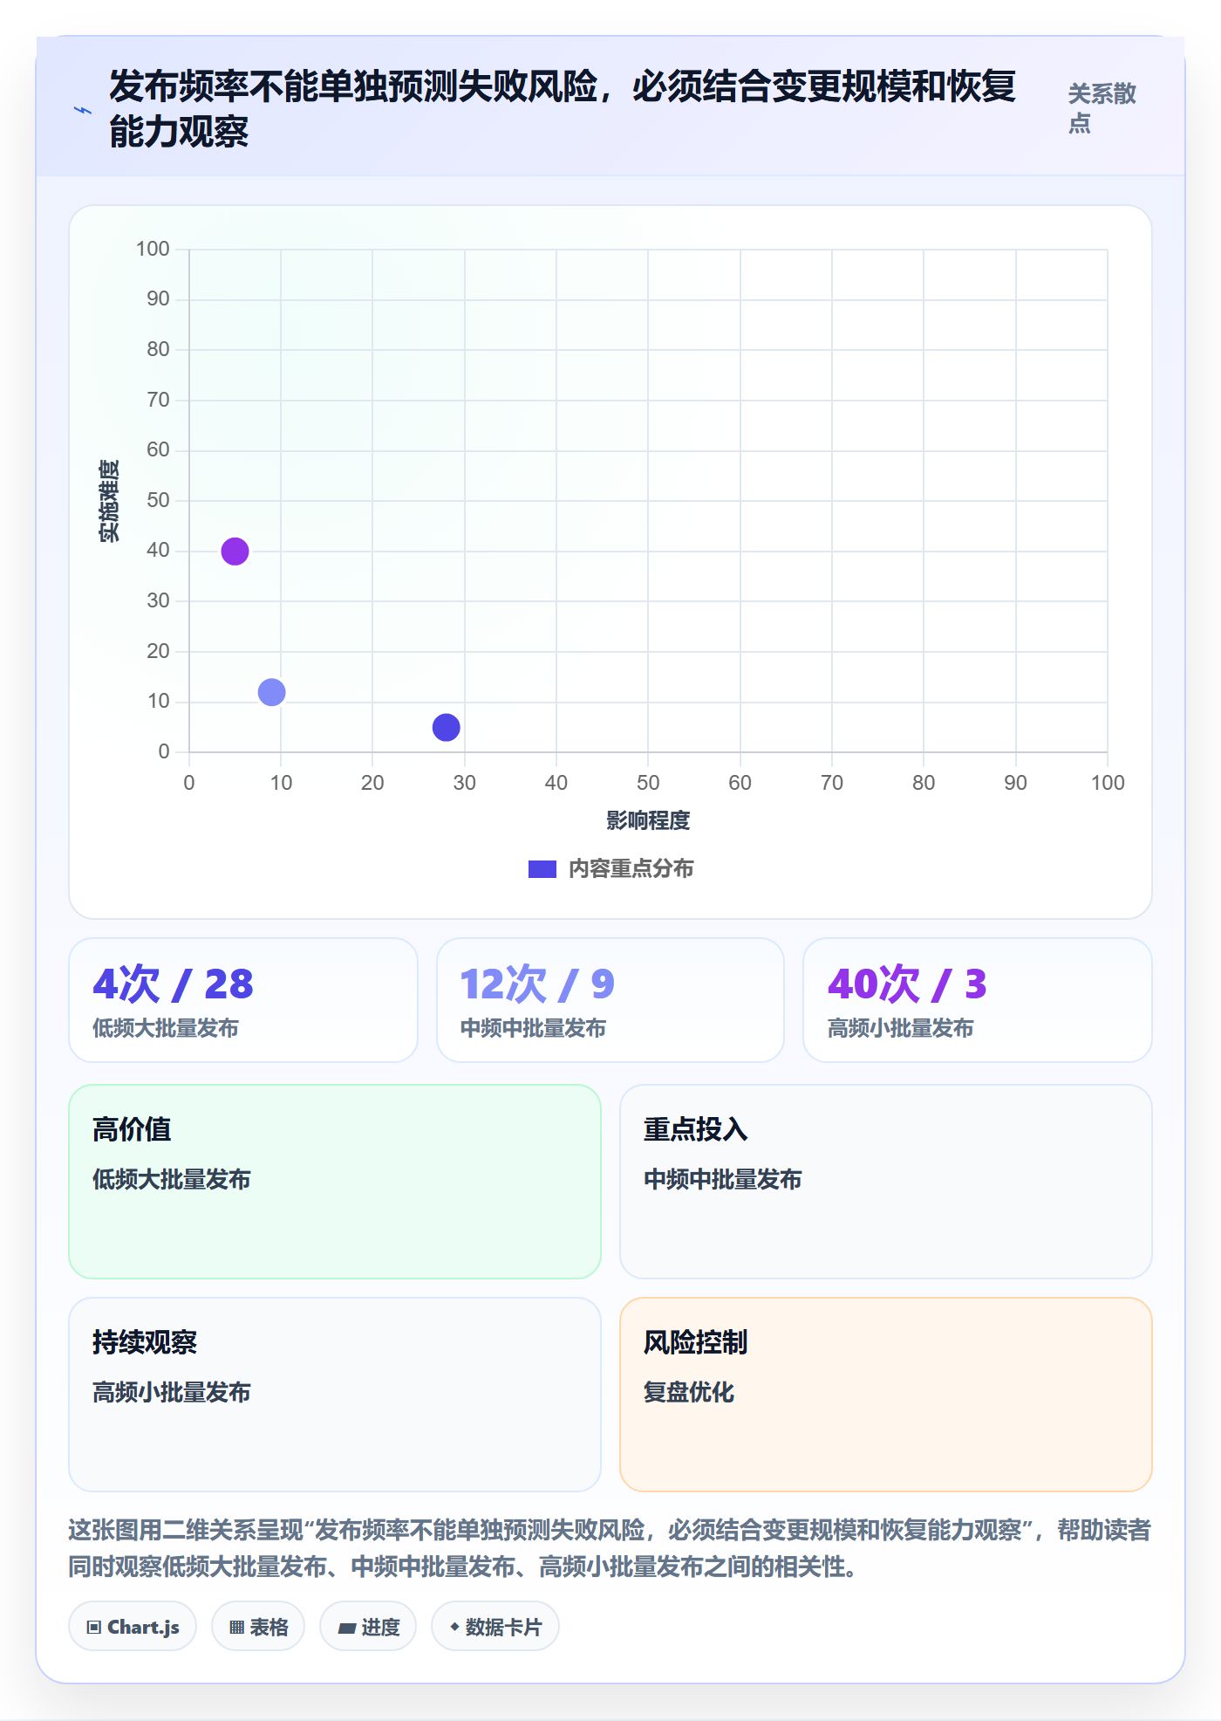Click the 数据卡片 tag chip
Screen dimensions: 1221x1721
495,1627
